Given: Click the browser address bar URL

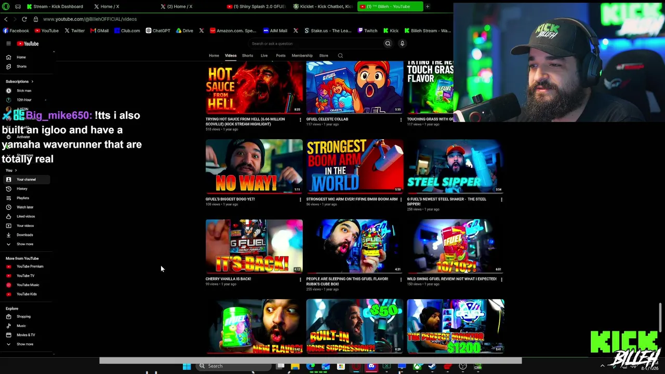Looking at the screenshot, I should coord(90,19).
